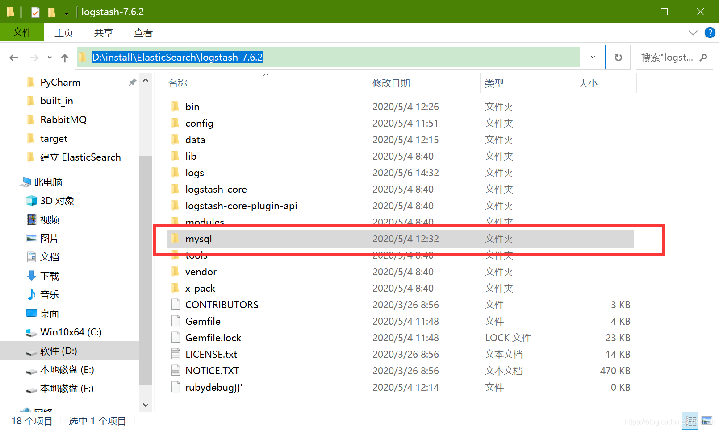
Task: Select the logs folder icon
Action: coord(176,173)
